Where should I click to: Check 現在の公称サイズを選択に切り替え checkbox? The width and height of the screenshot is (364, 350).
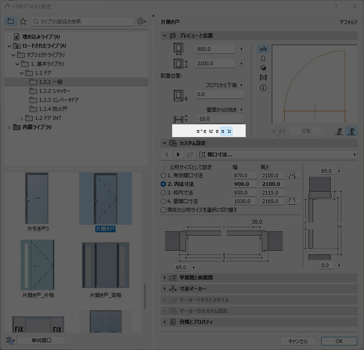click(164, 210)
